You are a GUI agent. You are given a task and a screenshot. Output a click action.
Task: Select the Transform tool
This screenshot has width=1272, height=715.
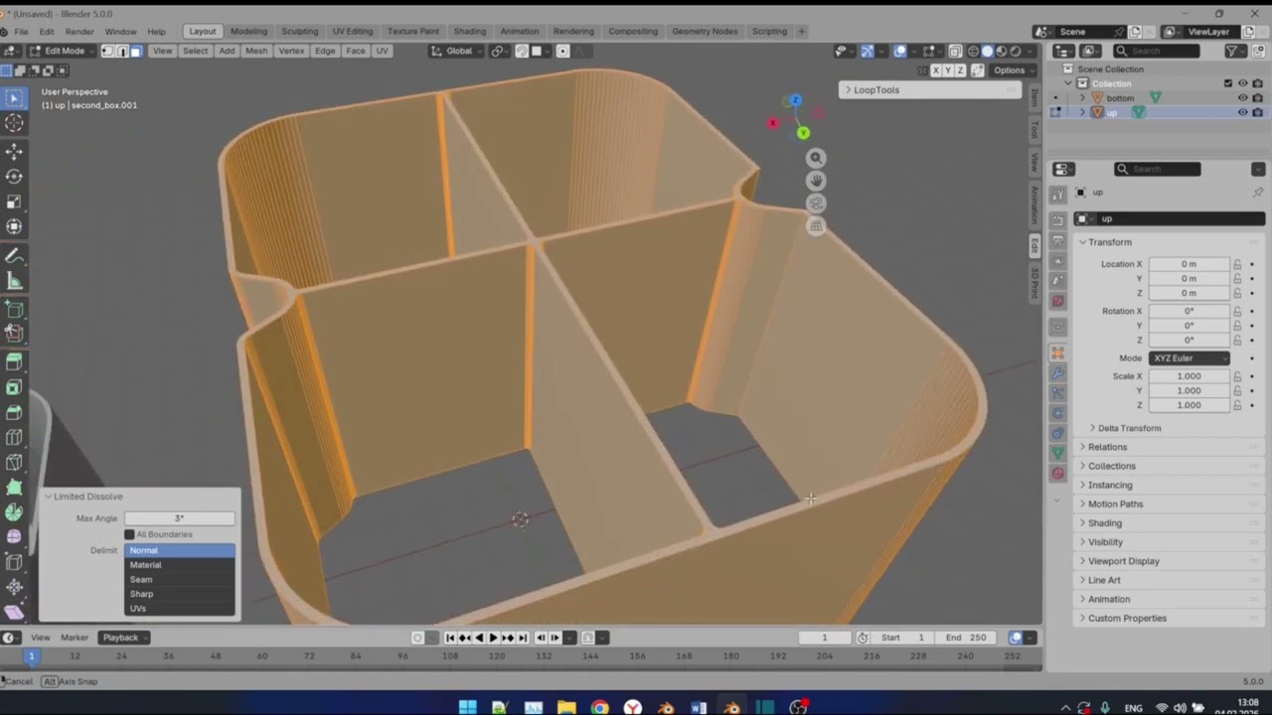coord(14,226)
